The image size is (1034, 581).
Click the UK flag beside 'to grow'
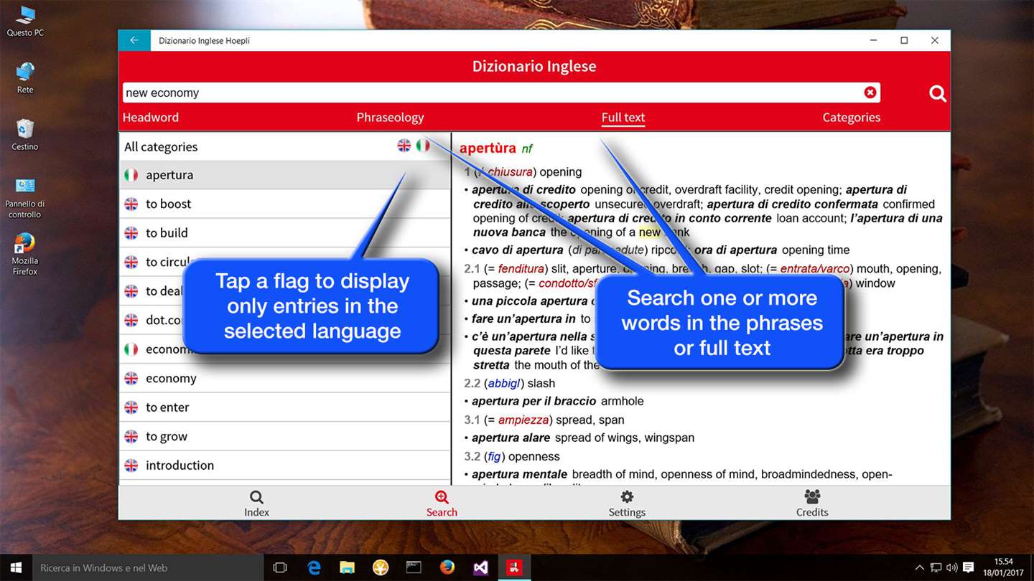[x=131, y=436]
